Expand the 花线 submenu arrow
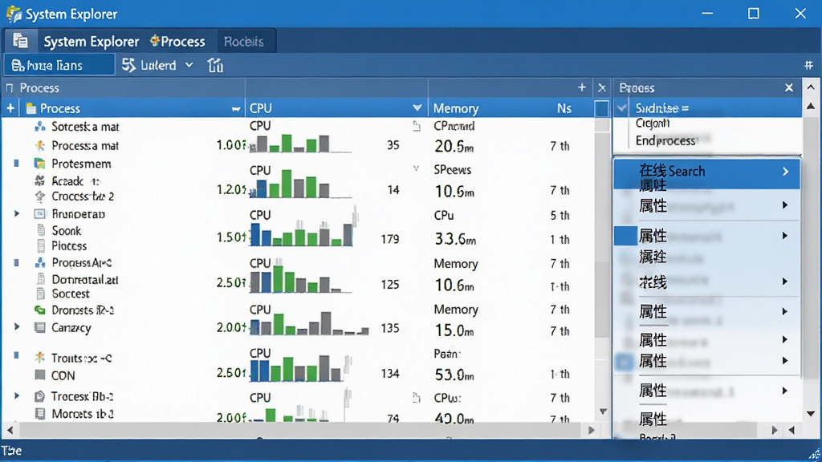This screenshot has width=822, height=462. (785, 282)
